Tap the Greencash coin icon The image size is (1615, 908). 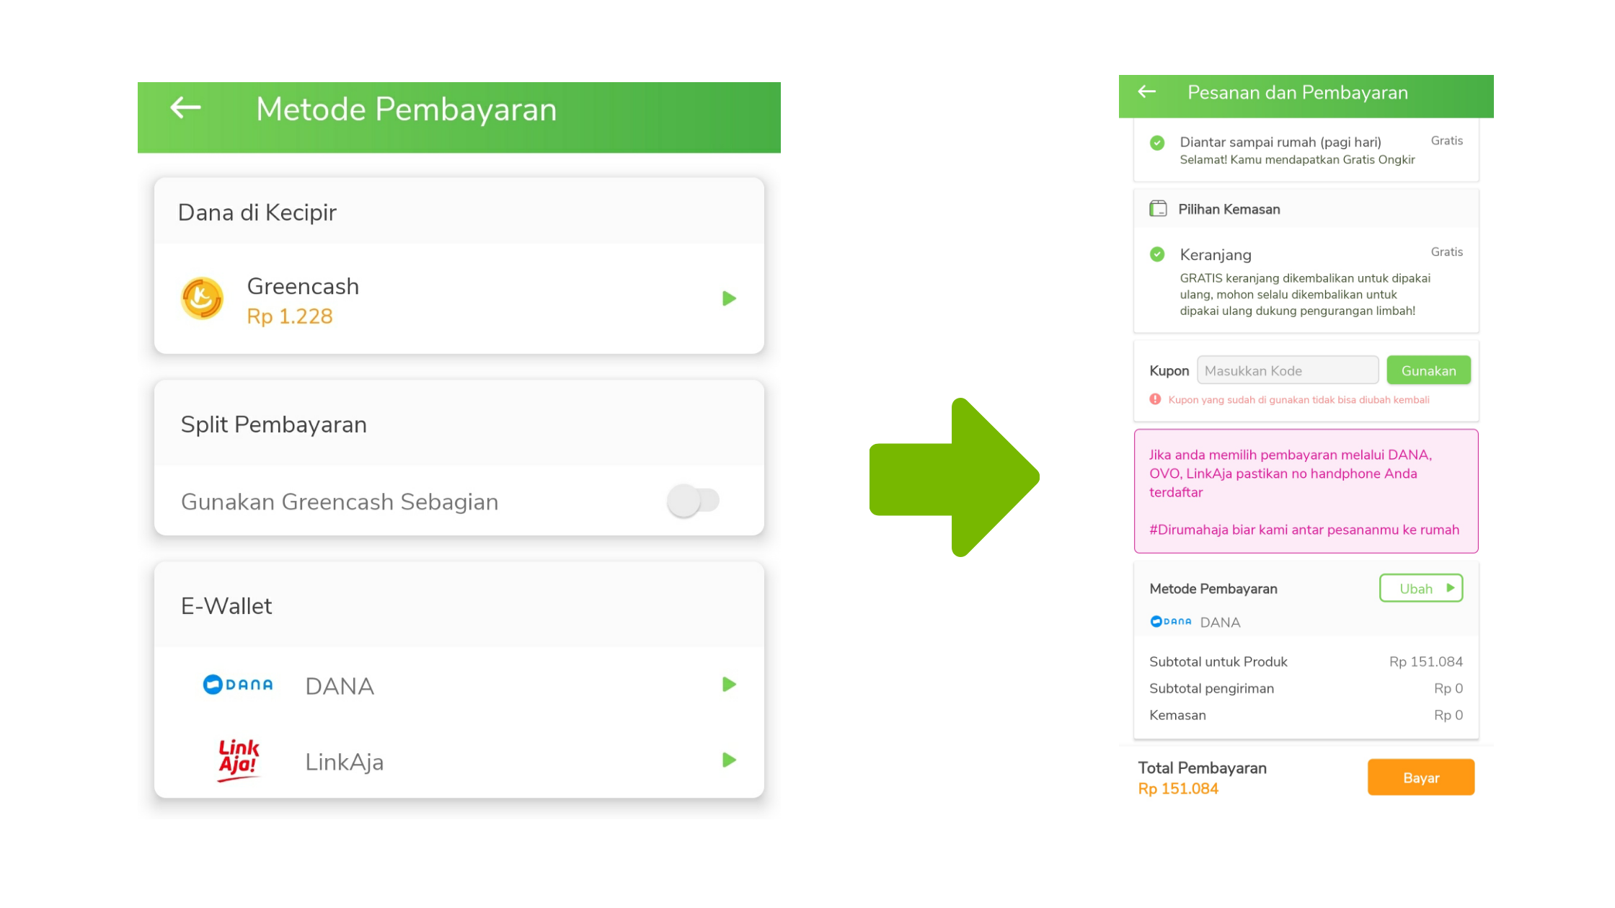click(202, 298)
